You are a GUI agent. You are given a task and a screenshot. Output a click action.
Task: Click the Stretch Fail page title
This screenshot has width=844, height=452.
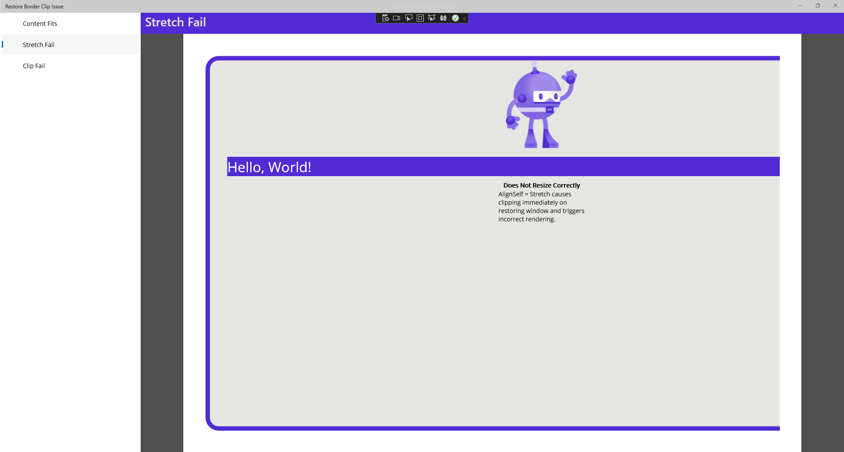point(175,22)
